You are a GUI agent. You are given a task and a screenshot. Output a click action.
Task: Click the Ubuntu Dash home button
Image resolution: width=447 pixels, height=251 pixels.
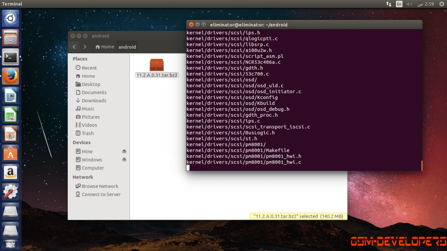[10, 18]
